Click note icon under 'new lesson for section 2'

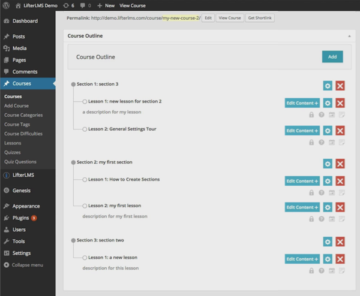pos(341,114)
